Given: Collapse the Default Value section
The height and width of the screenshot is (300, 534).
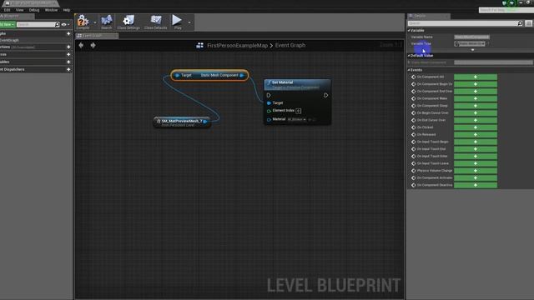Looking at the screenshot, I should 409,56.
